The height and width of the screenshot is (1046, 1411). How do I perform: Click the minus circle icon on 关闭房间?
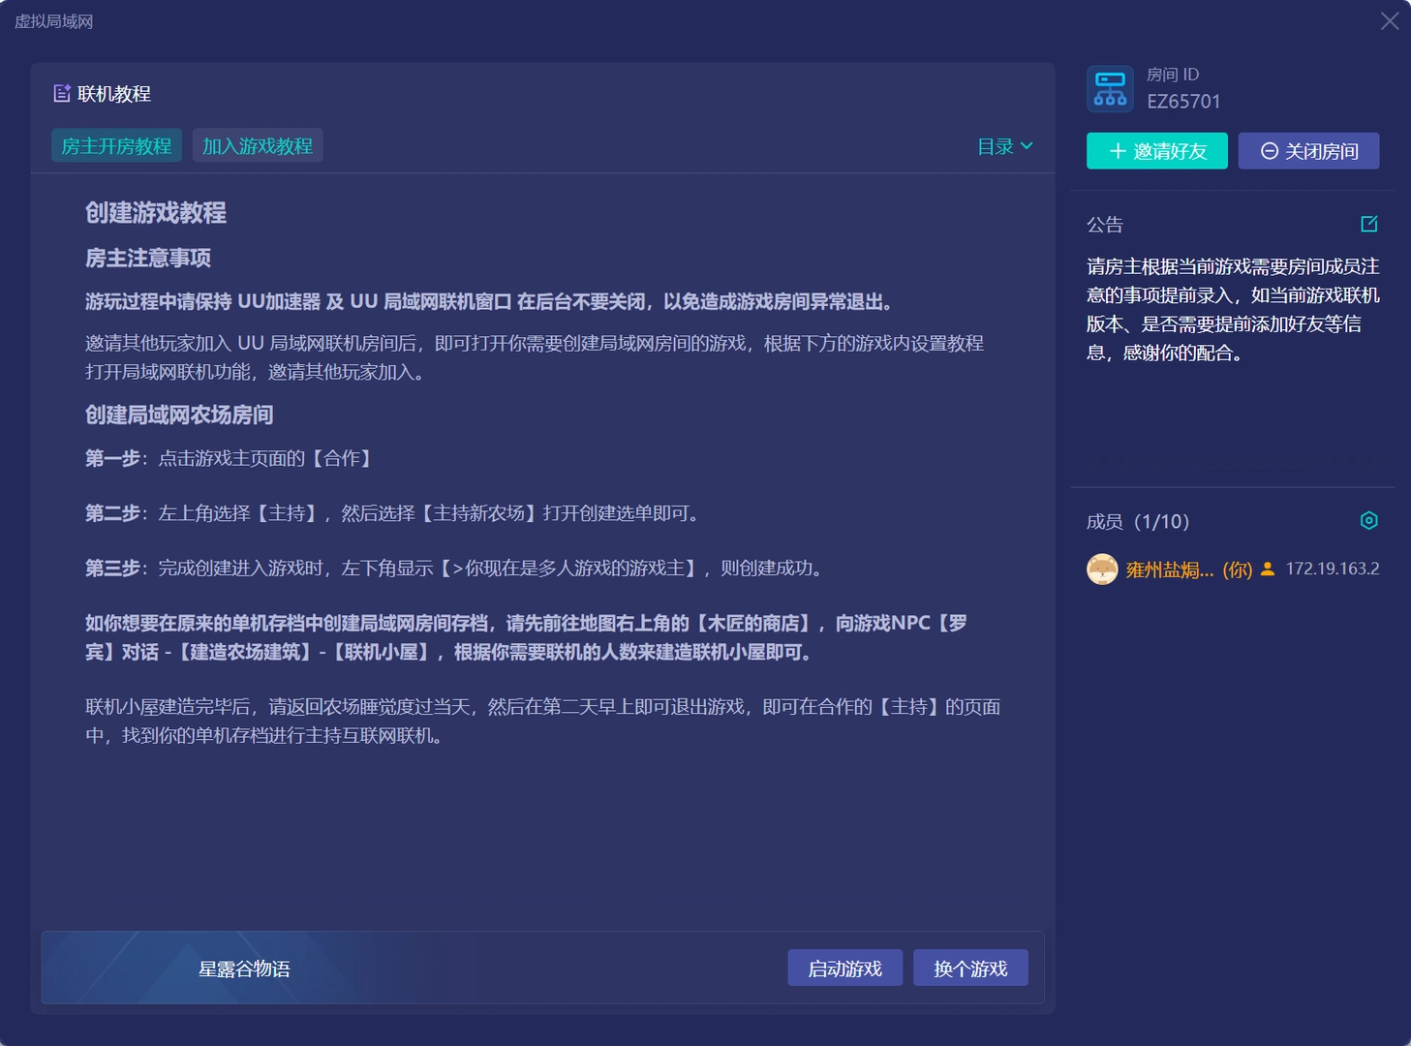click(1269, 151)
